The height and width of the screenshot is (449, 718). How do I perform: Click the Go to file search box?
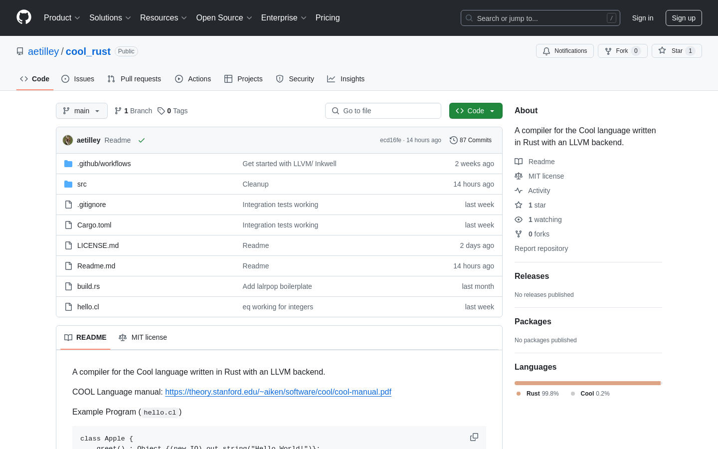pyautogui.click(x=383, y=111)
